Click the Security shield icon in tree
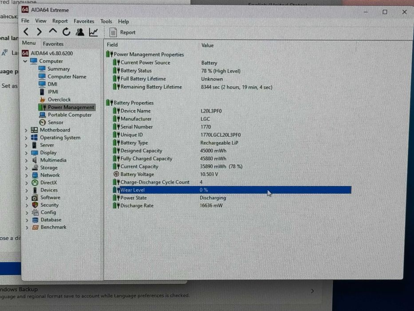The image size is (414, 311). 35,205
